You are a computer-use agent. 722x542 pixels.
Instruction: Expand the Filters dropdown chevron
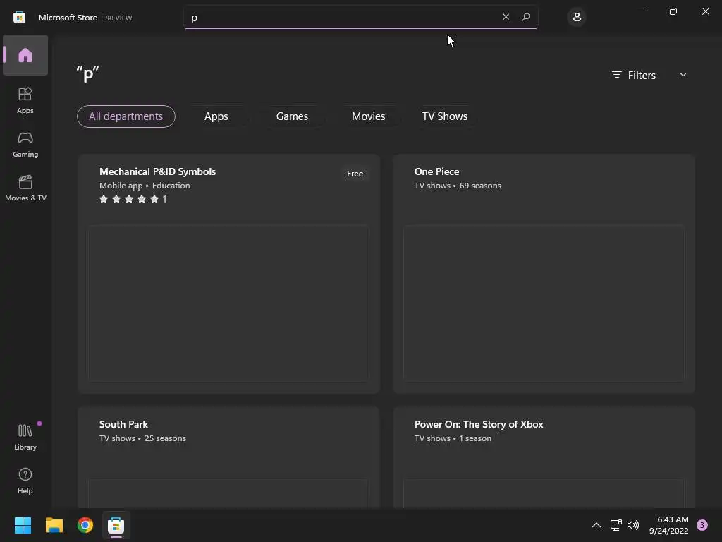[683, 75]
